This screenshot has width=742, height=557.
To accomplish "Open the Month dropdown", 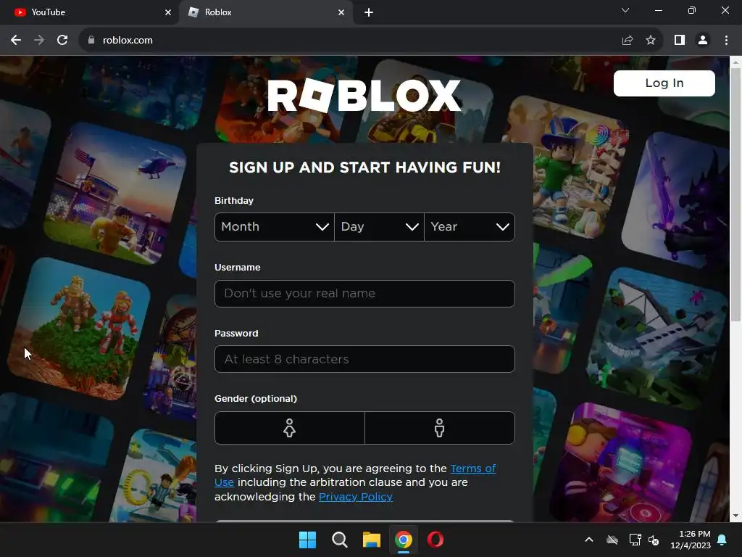I will [275, 227].
